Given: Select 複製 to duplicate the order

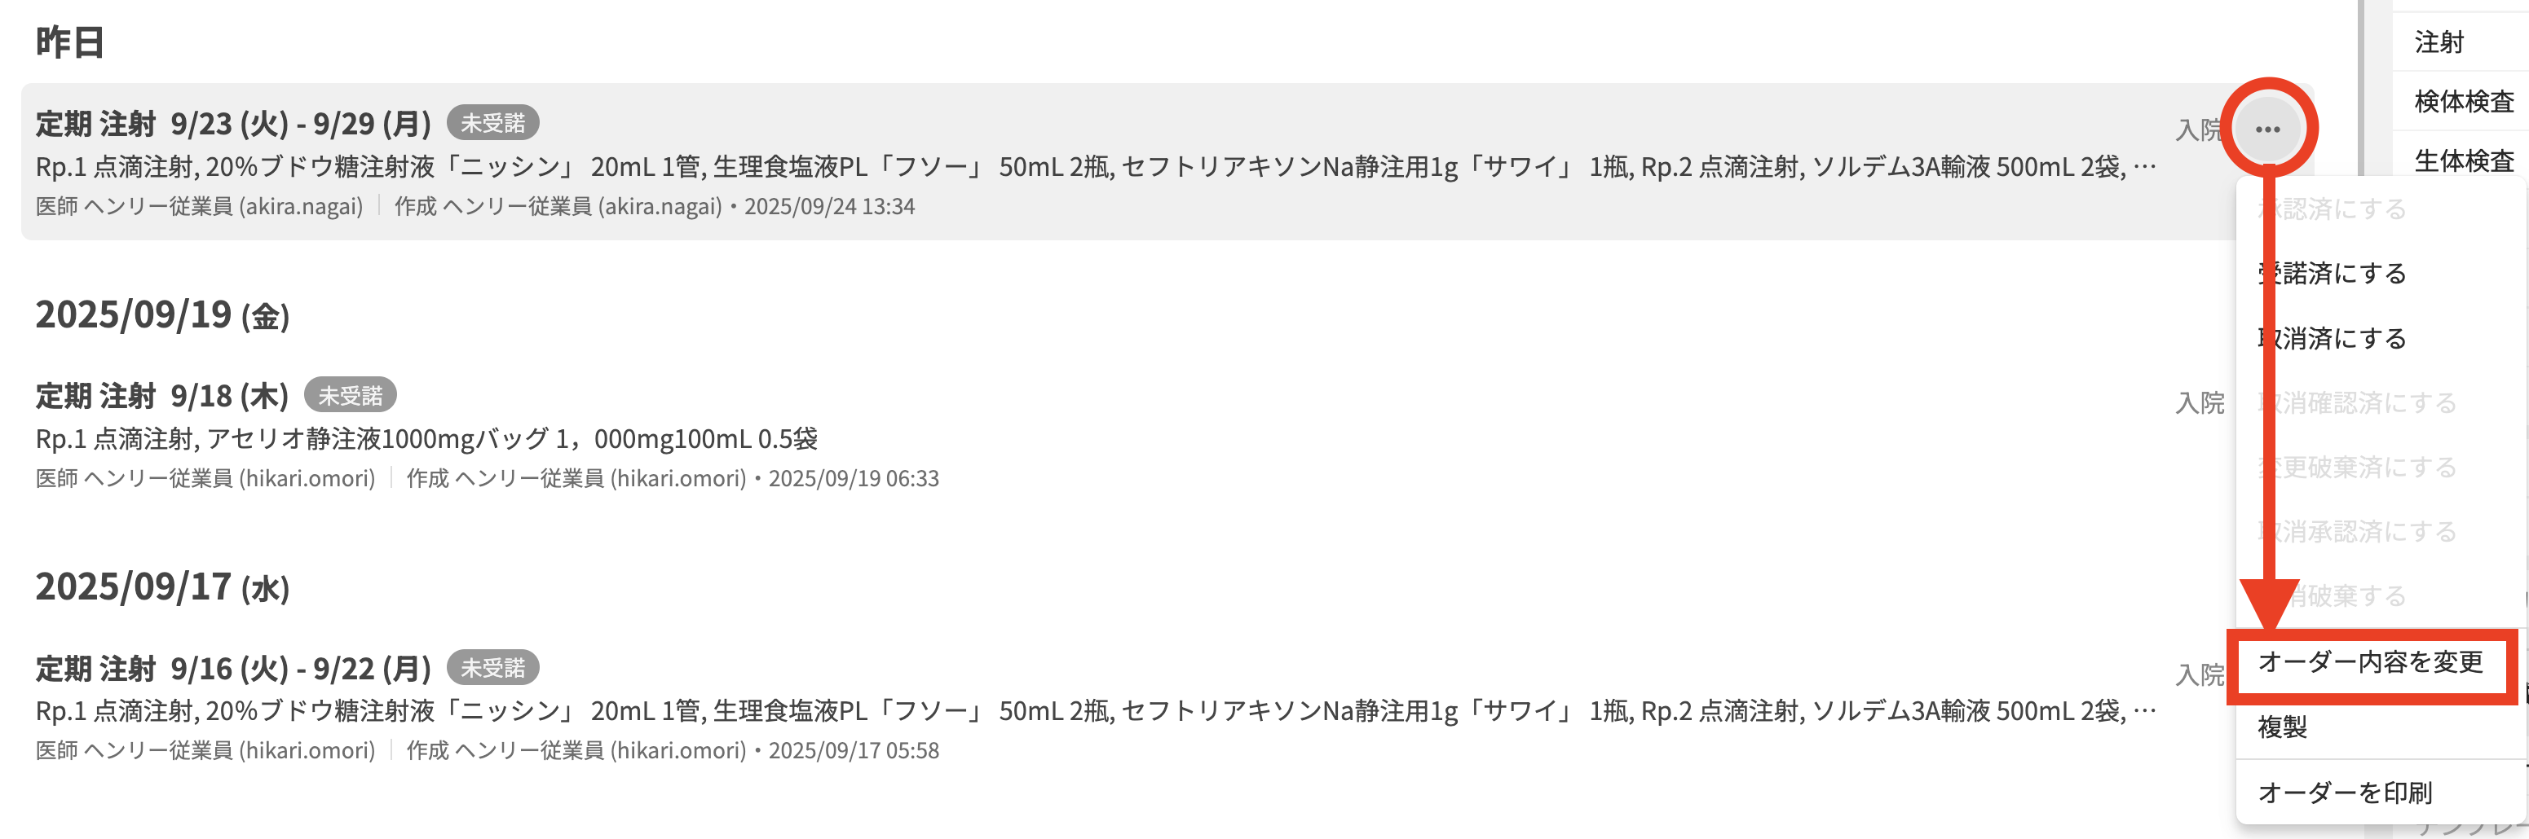Looking at the screenshot, I should 2283,727.
